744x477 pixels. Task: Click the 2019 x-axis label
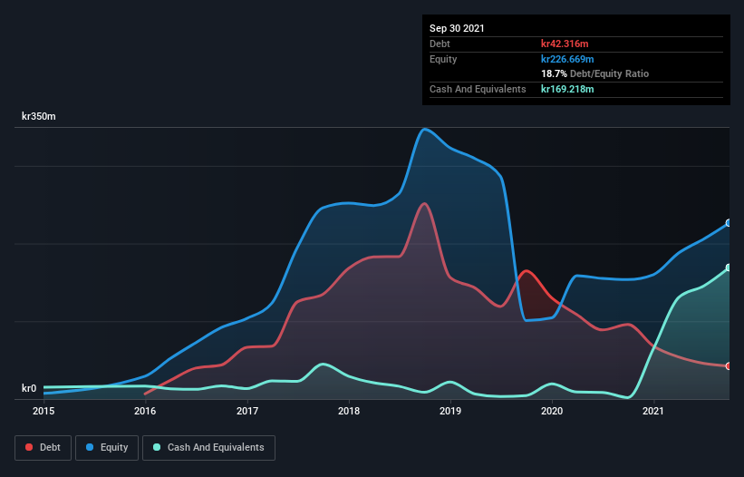(450, 411)
